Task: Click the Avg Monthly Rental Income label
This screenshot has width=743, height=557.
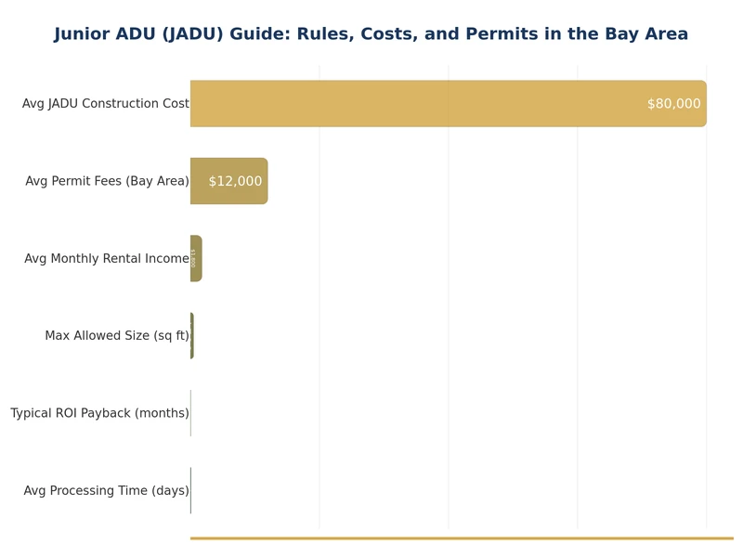Action: click(x=107, y=259)
